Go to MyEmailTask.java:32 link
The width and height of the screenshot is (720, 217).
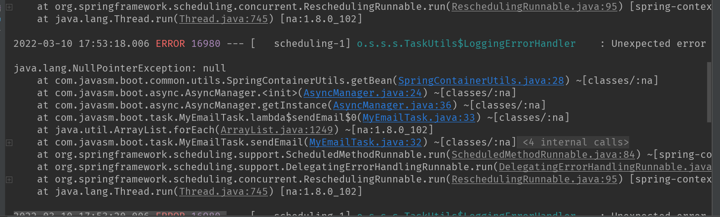click(x=366, y=142)
